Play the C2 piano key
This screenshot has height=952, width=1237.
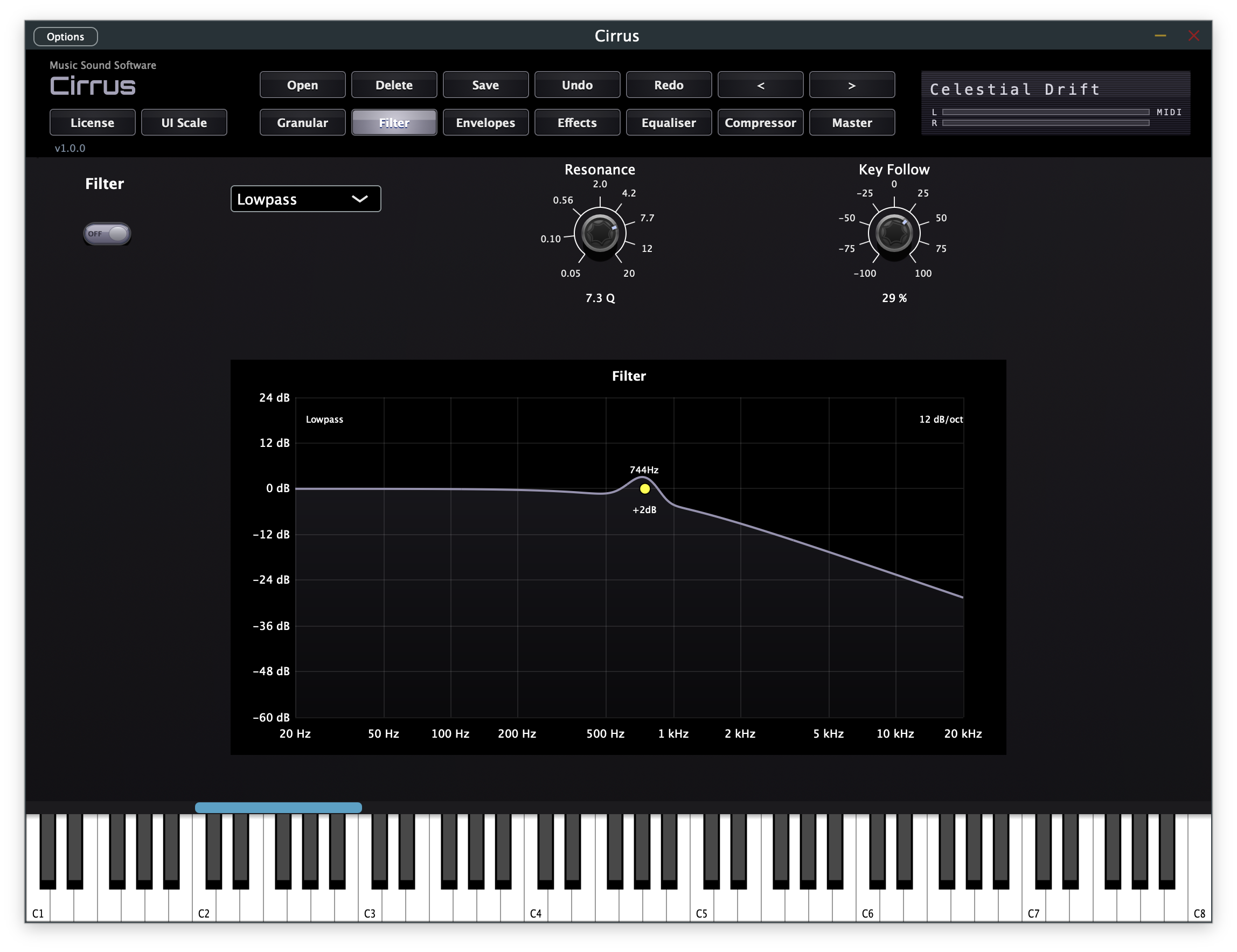click(204, 906)
